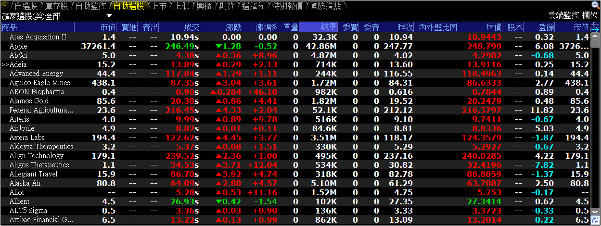Select the Federal Agricultura... row
The image size is (601, 226).
(295, 110)
